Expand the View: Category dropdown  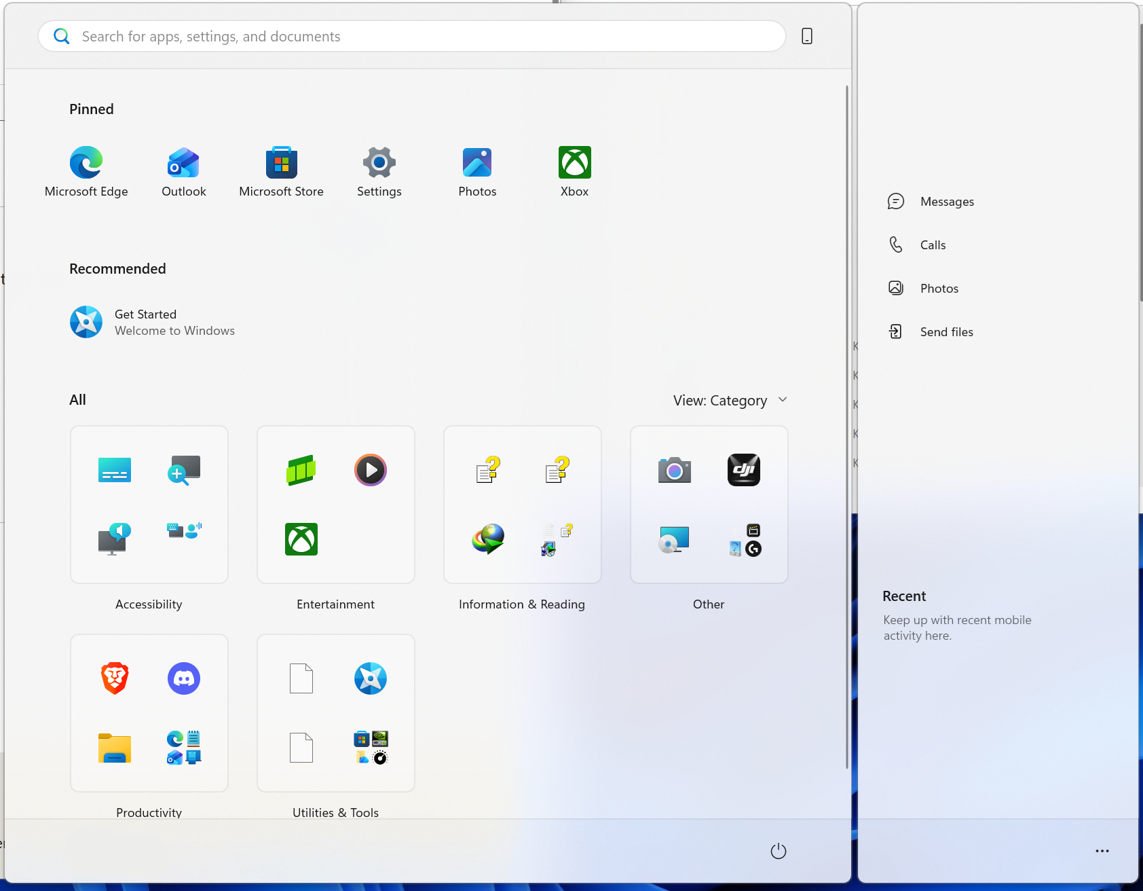tap(730, 401)
